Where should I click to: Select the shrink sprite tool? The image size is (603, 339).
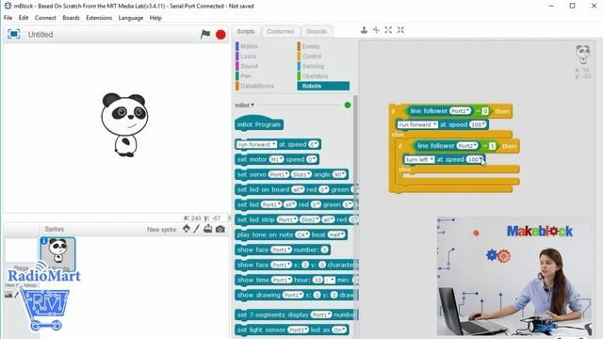[x=400, y=30]
